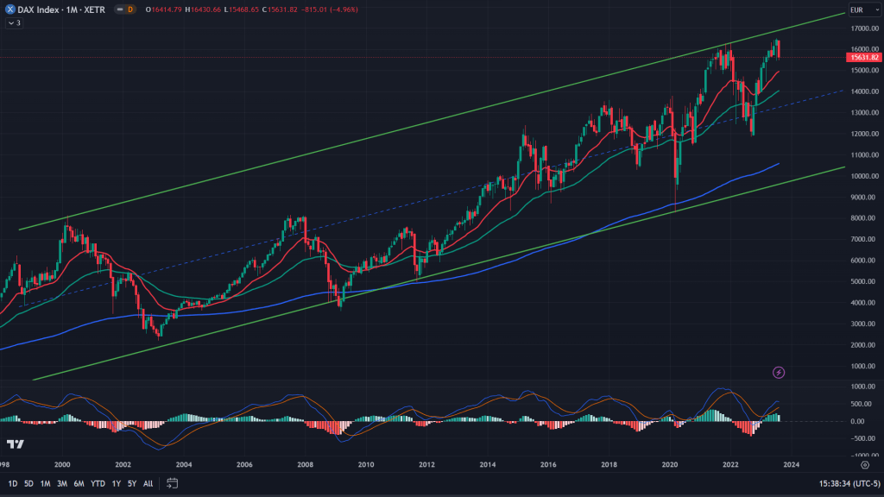This screenshot has width=884, height=497.
Task: Click the purple lightning bolt icon
Action: [779, 372]
